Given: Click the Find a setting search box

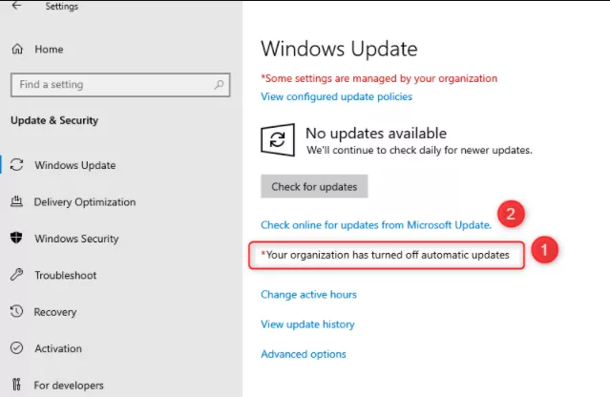Looking at the screenshot, I should point(120,85).
